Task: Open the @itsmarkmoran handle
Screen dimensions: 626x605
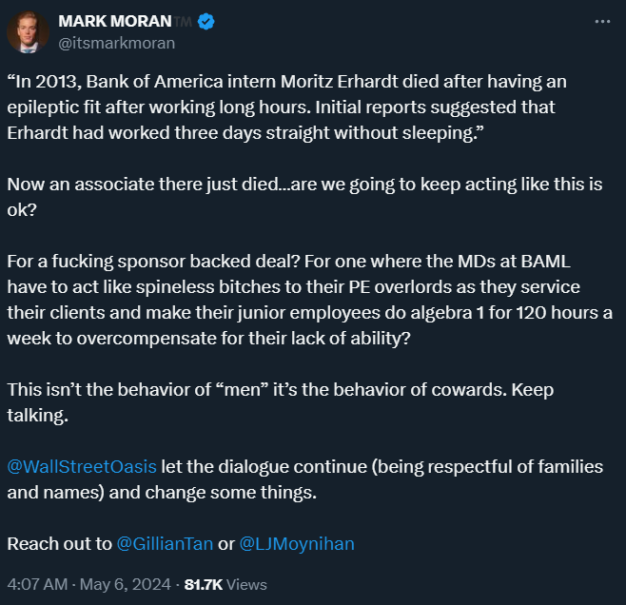Action: pyautogui.click(x=116, y=43)
